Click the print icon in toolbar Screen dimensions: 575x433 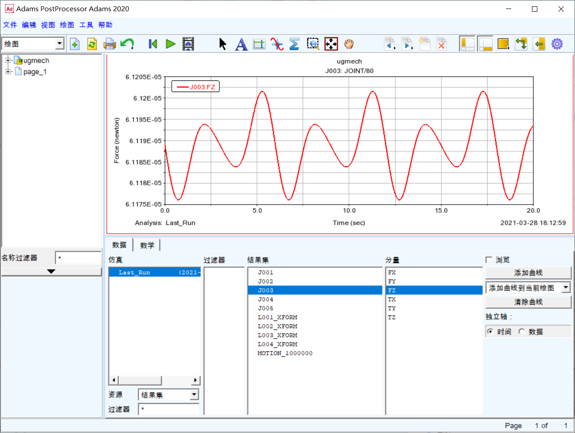[x=110, y=44]
